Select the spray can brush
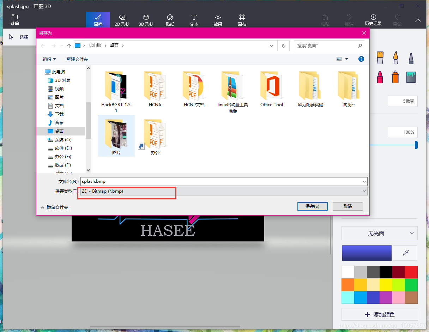 tap(395, 77)
